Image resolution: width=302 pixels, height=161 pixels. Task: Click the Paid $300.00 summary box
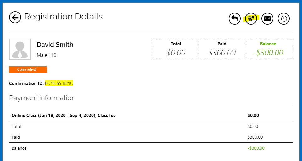click(x=222, y=49)
